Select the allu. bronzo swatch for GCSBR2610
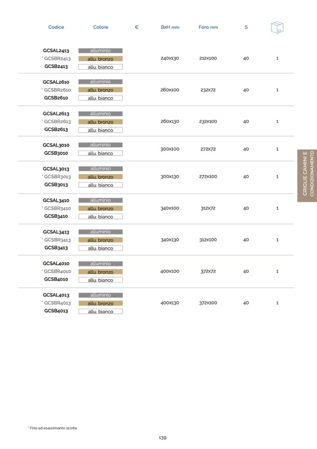 pyautogui.click(x=100, y=90)
